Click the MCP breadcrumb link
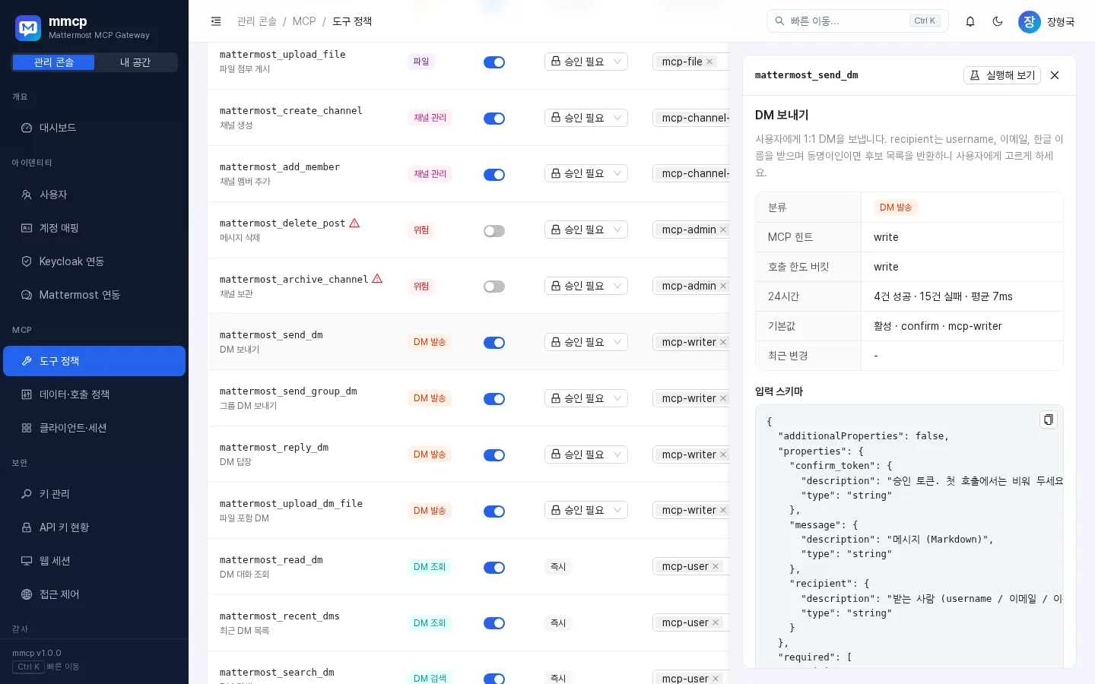Viewport: 1095px width, 684px height. (304, 21)
